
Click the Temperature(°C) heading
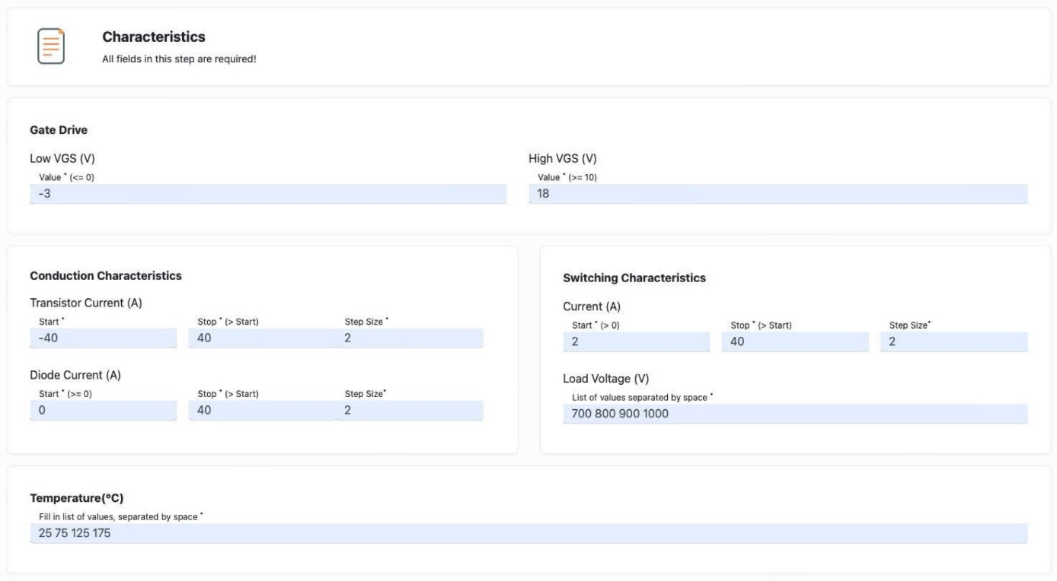pyautogui.click(x=77, y=498)
